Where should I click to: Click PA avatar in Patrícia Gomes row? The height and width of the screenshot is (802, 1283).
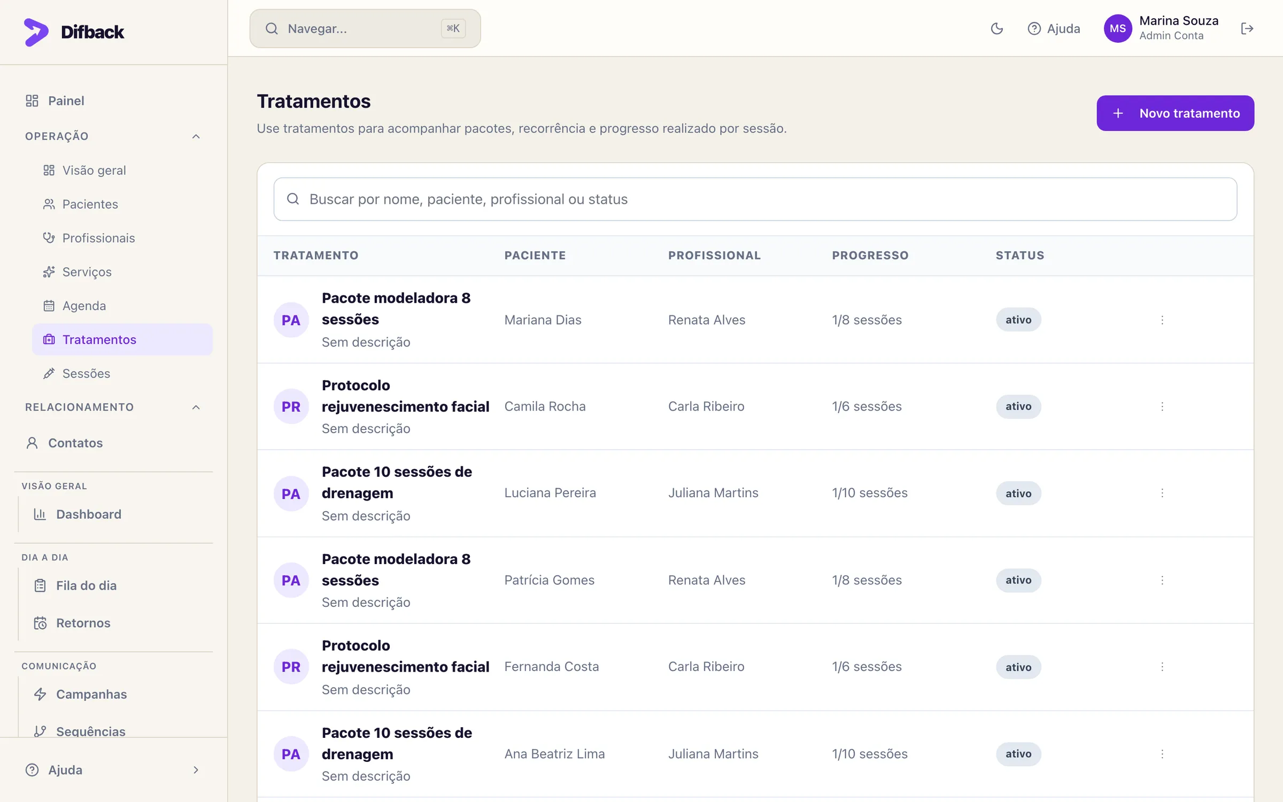[x=291, y=580]
